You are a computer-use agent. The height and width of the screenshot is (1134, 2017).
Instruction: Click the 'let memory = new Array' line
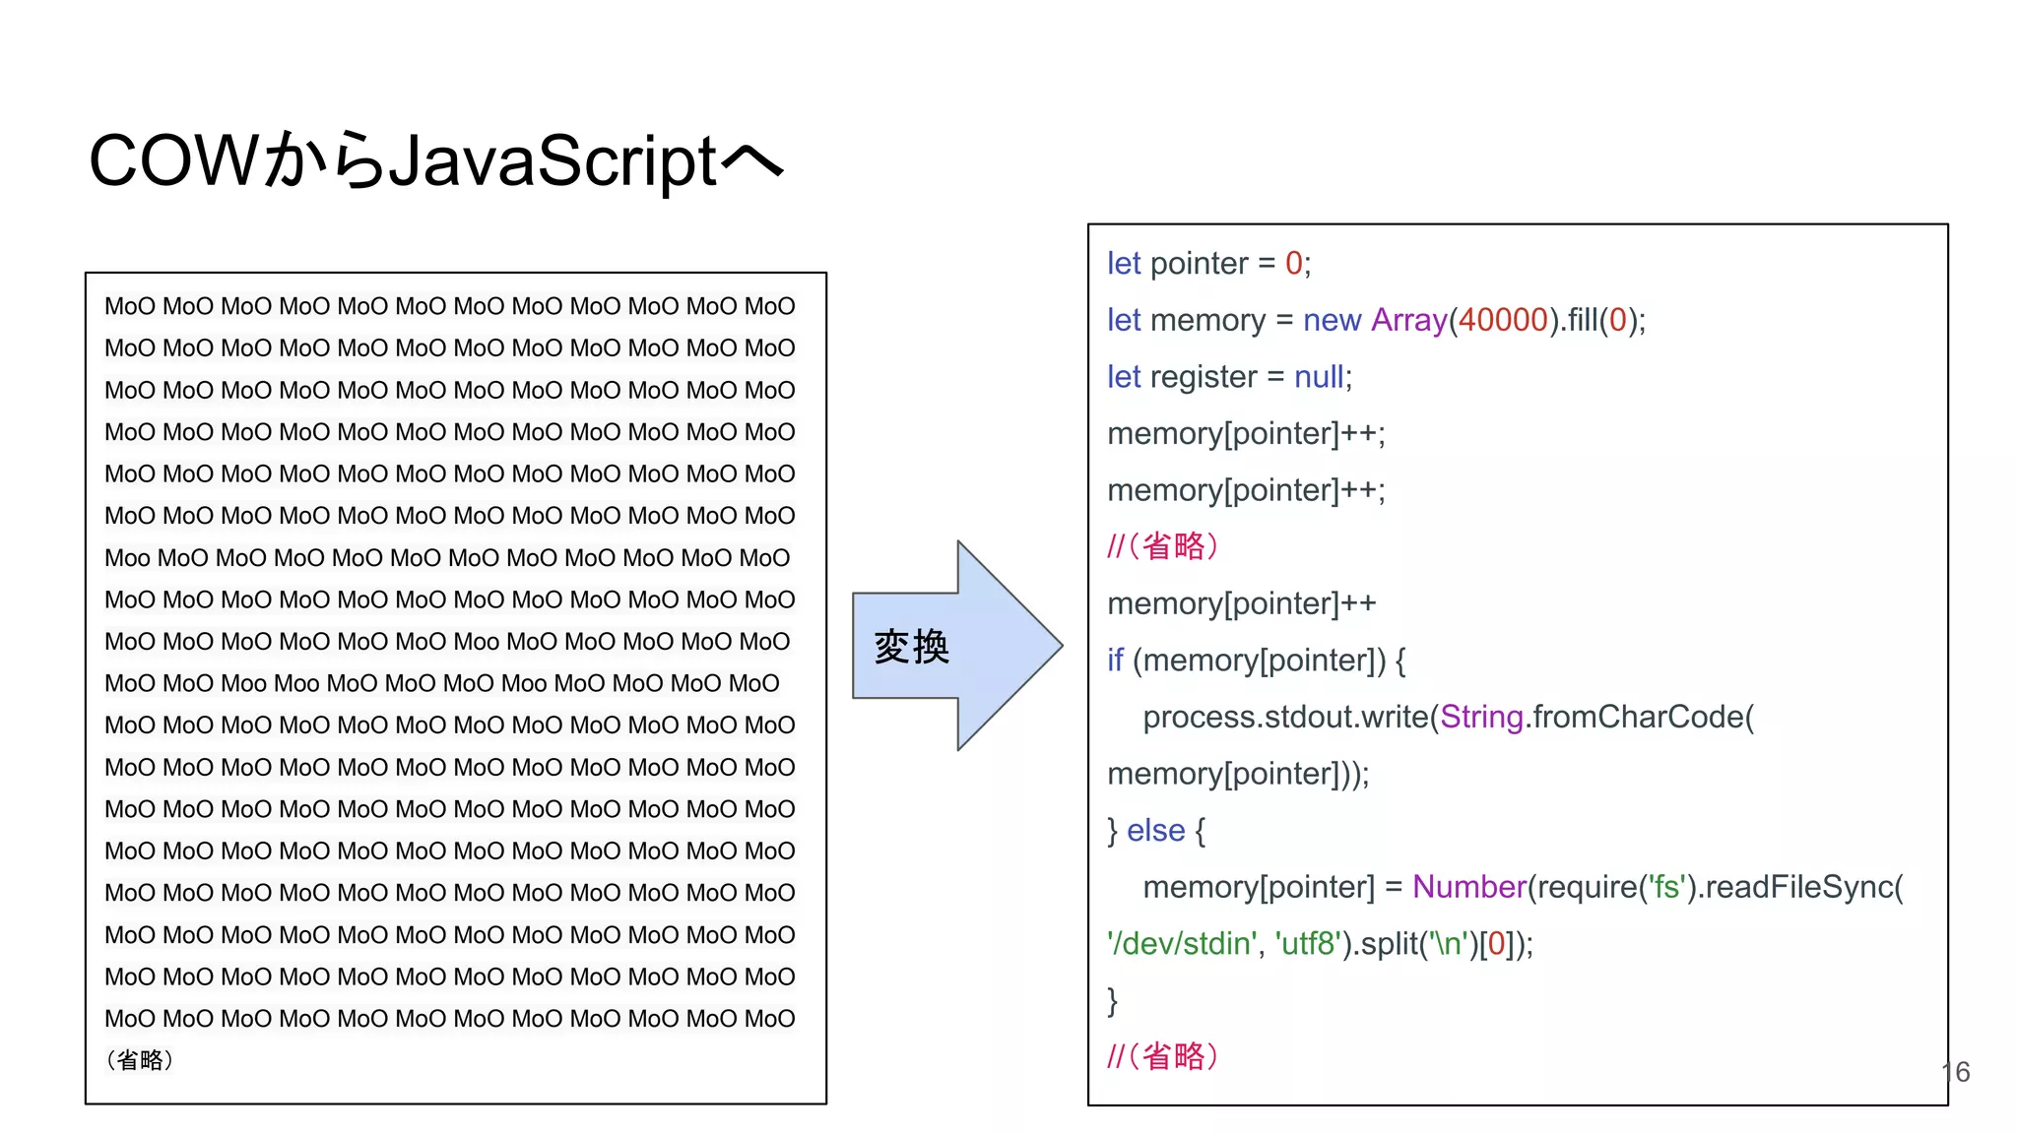point(1376,321)
